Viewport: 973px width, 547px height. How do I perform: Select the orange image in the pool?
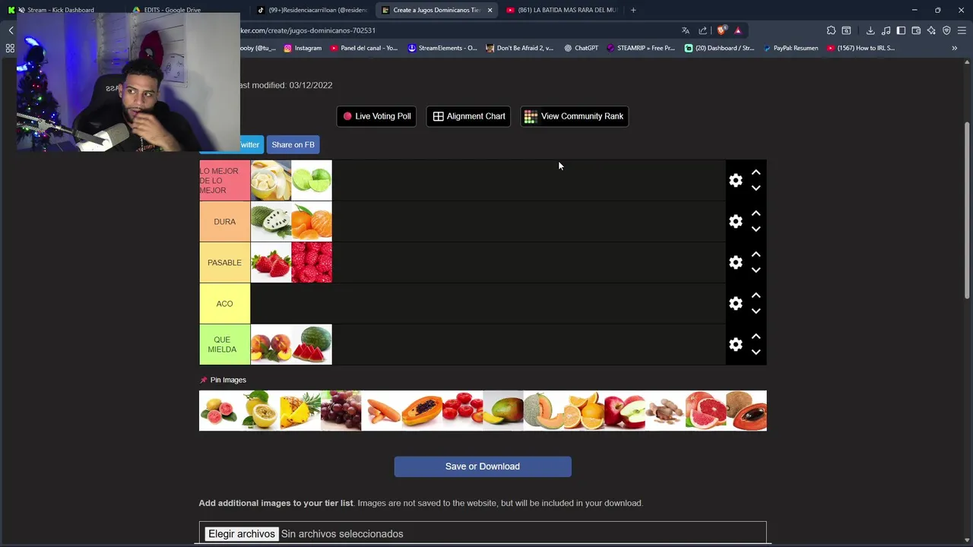(x=584, y=410)
